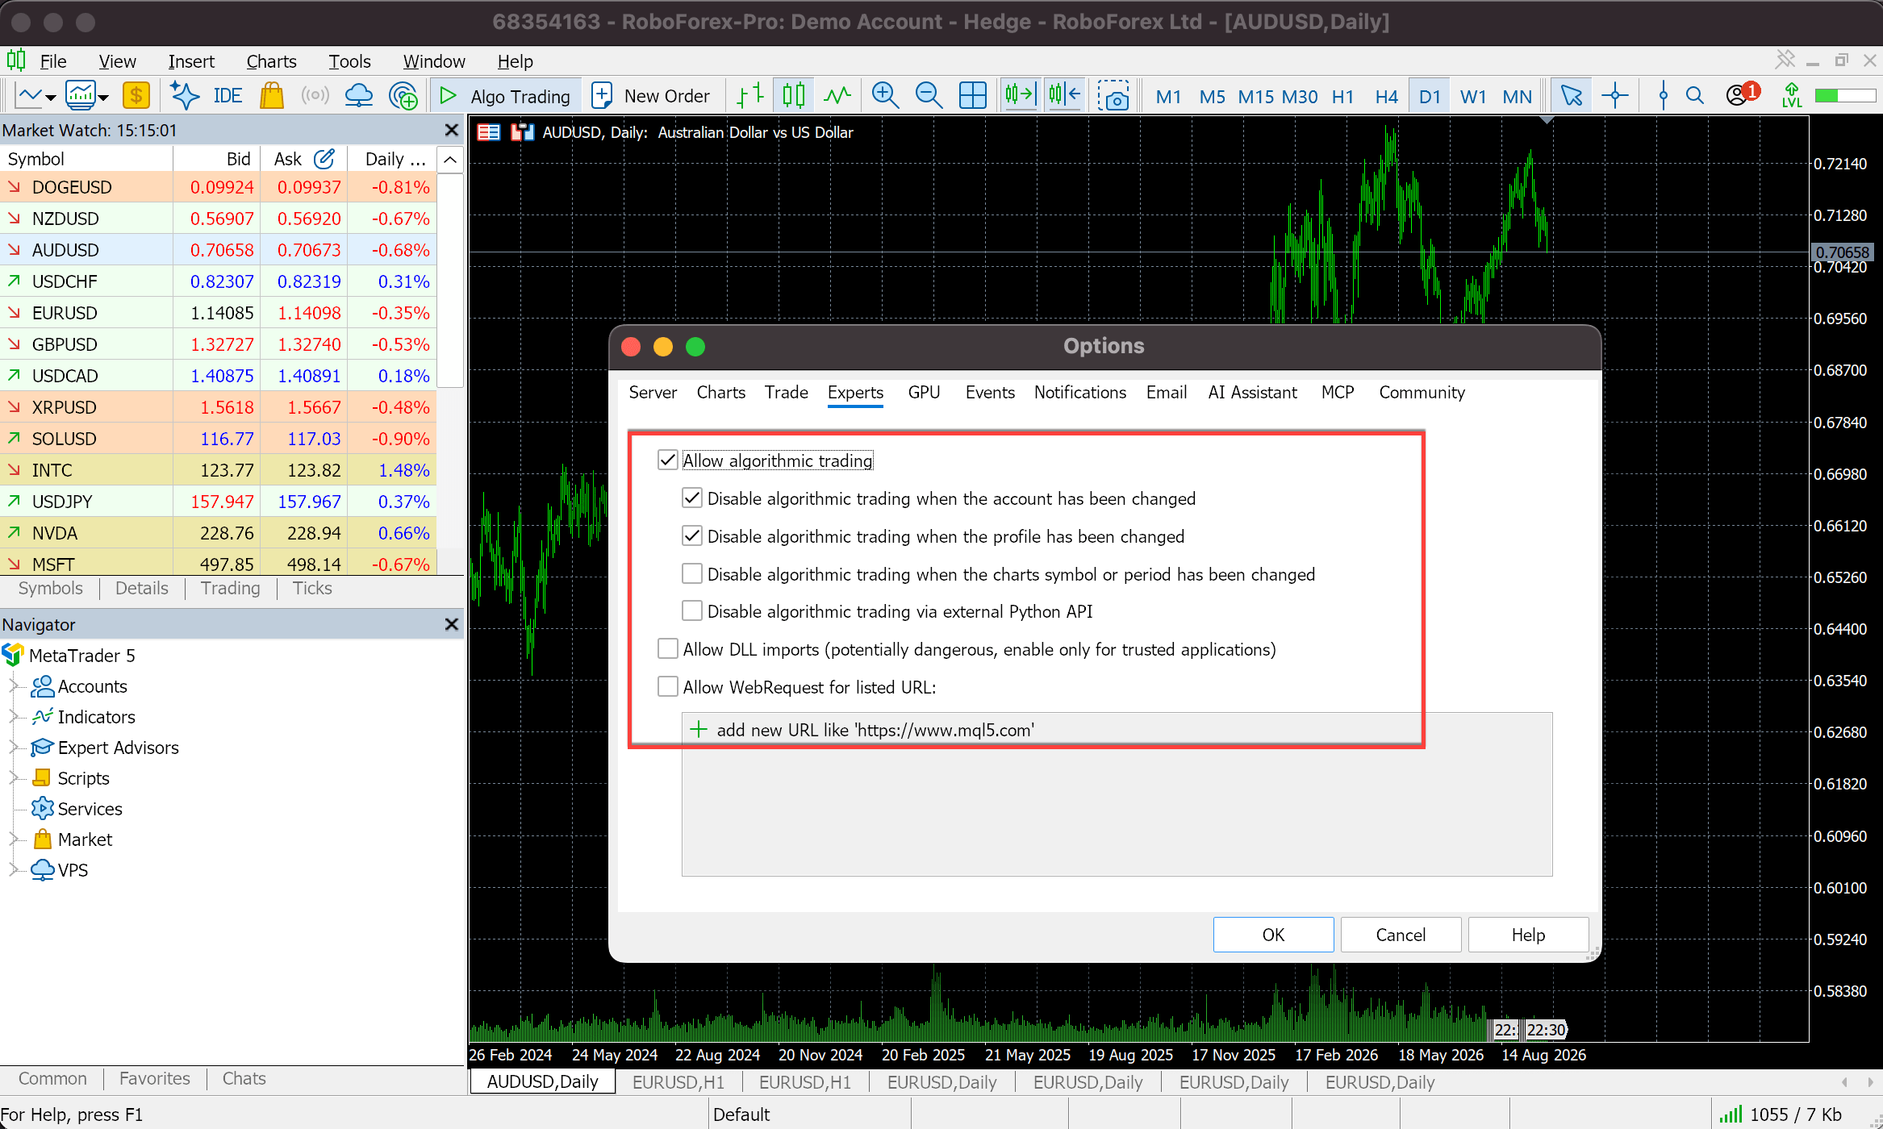Viewport: 1883px width, 1129px height.
Task: Click the connection status bars icon
Action: pos(1731,1114)
